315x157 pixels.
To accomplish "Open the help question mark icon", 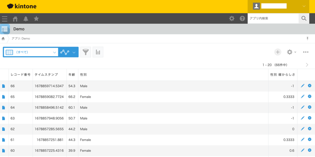I will [242, 19].
